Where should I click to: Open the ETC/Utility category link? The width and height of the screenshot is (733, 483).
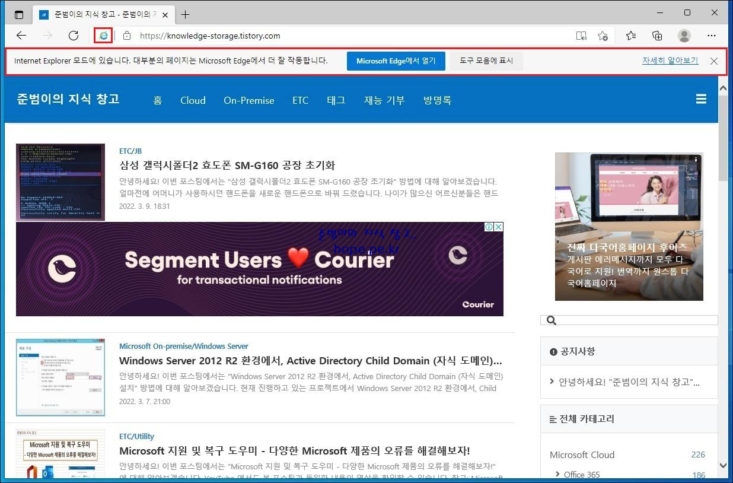coord(137,436)
